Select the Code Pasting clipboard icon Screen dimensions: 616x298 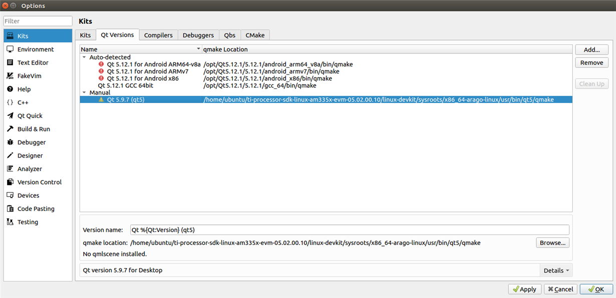(x=10, y=208)
